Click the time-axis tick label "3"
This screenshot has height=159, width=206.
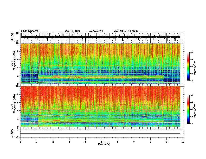(x=69, y=142)
